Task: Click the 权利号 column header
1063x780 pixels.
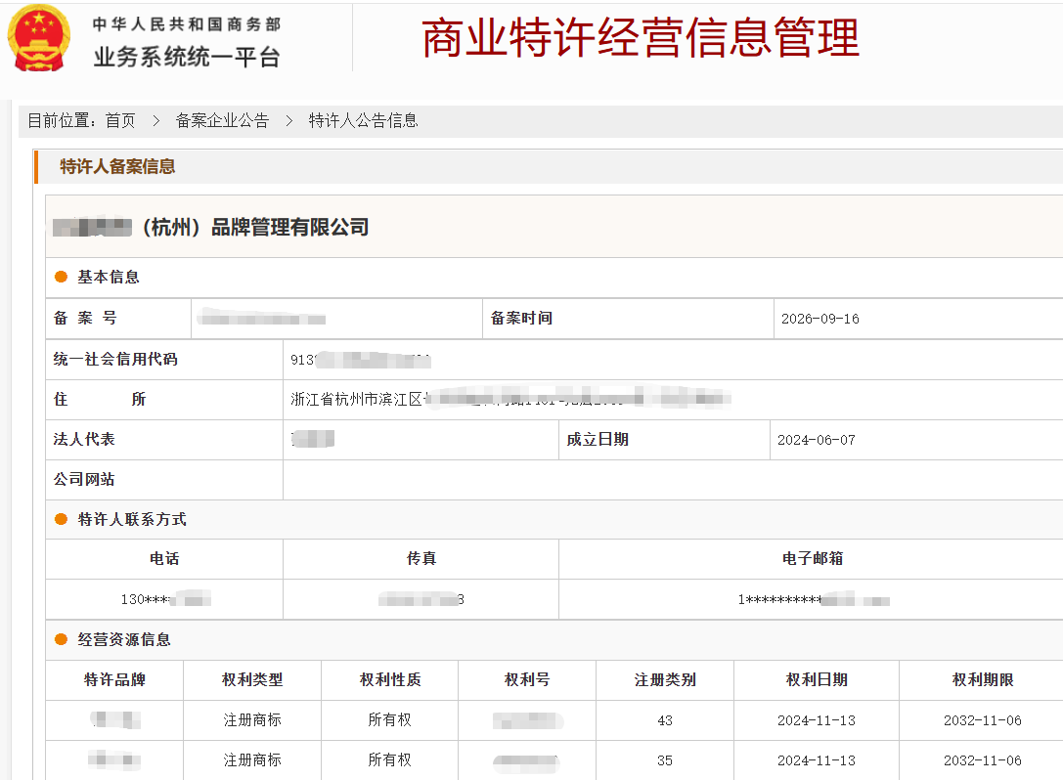Action: click(527, 679)
